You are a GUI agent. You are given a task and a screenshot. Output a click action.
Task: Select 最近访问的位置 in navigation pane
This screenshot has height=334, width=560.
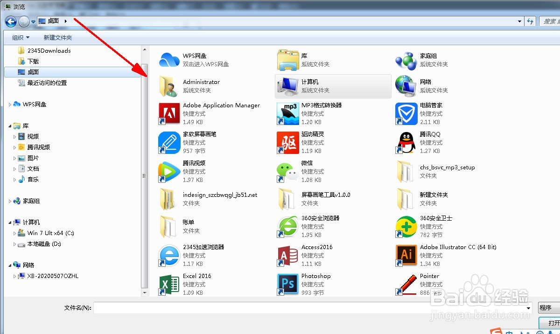47,83
